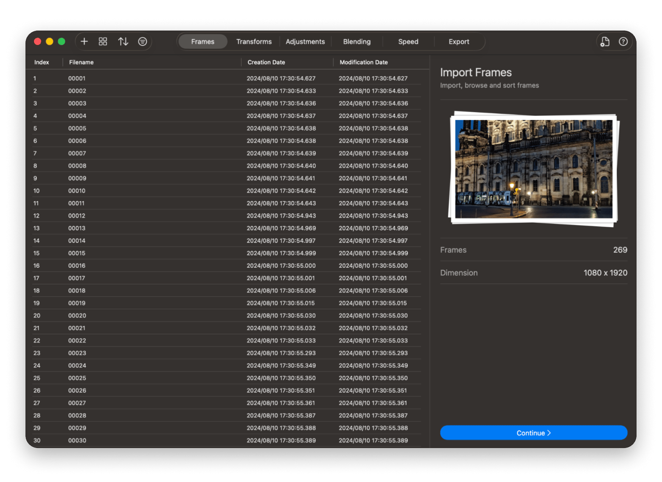The image size is (662, 482).
Task: Select the Frames tab
Action: point(203,42)
